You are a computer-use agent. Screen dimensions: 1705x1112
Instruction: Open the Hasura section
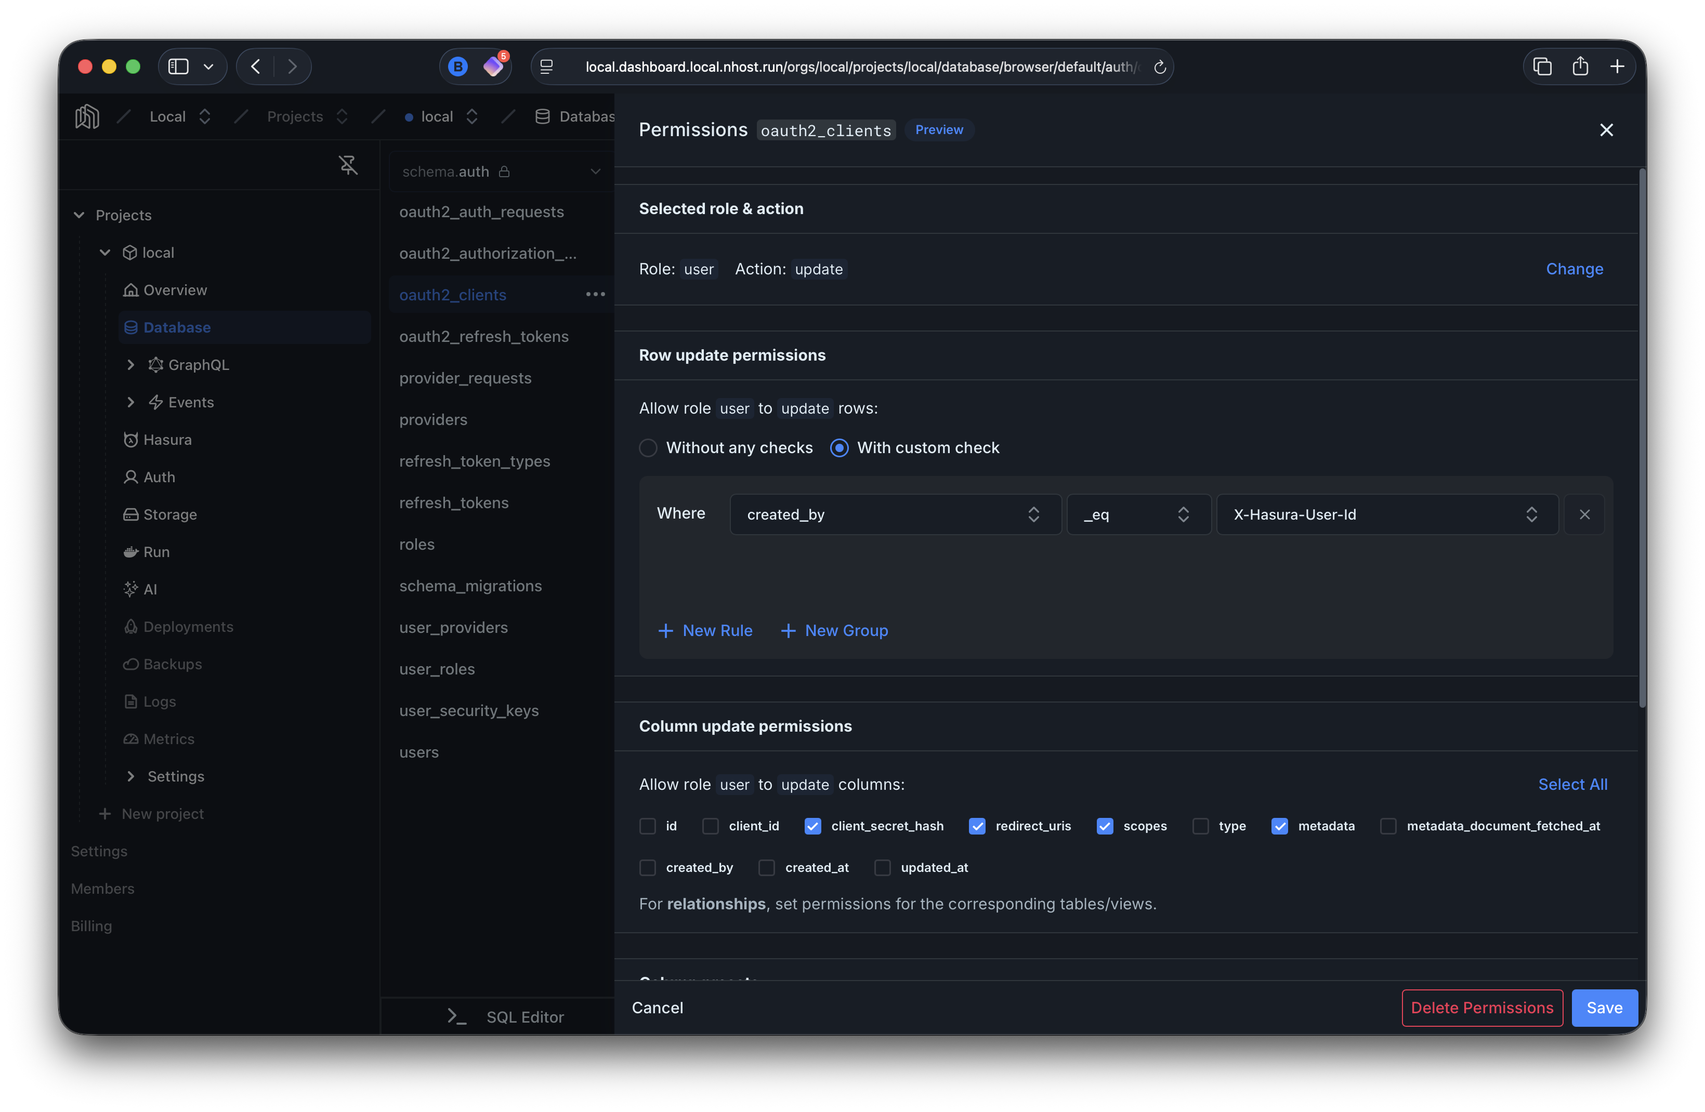[167, 439]
